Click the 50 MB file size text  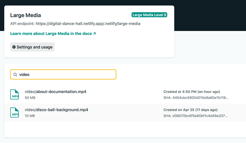[30, 97]
